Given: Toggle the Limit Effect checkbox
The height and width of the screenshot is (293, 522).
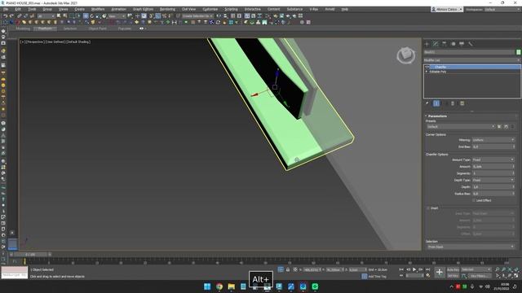Looking at the screenshot, I should pyautogui.click(x=474, y=200).
